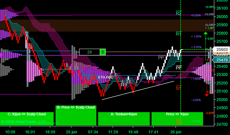The height and width of the screenshot is (135, 230).
Task: Click the R2 pivot label
Action: tap(178, 13)
